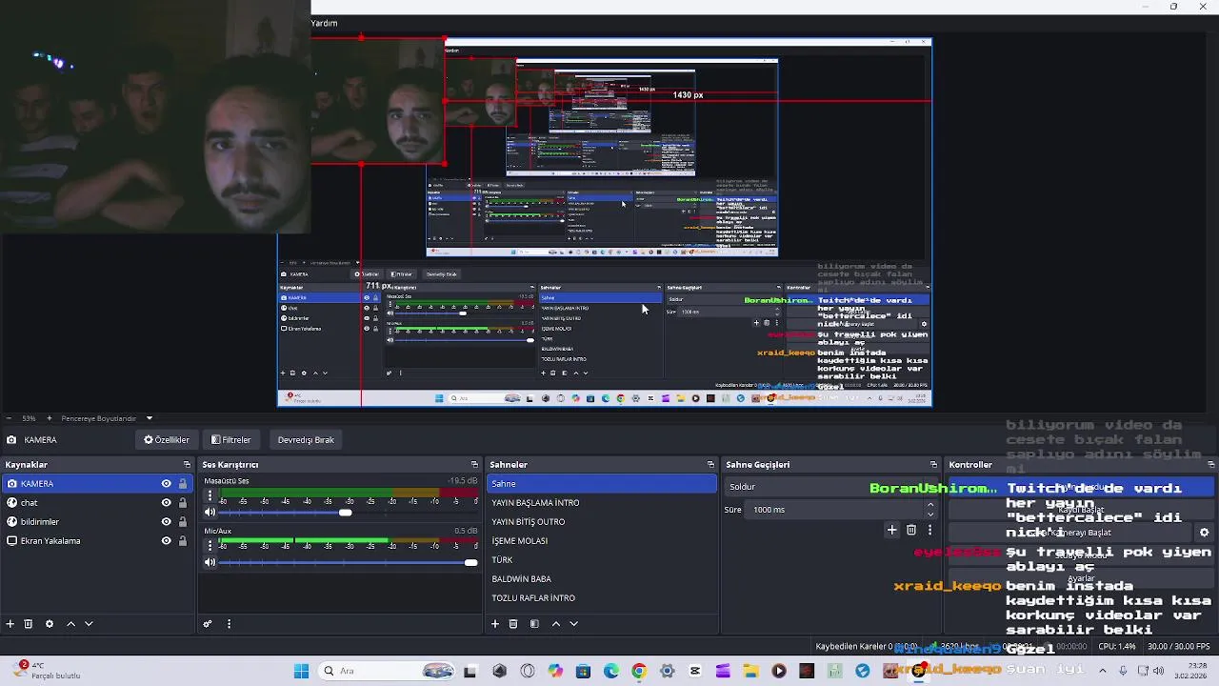This screenshot has width=1219, height=686.
Task: Move the source up in the Kaynaklar toolbar
Action: tap(70, 624)
